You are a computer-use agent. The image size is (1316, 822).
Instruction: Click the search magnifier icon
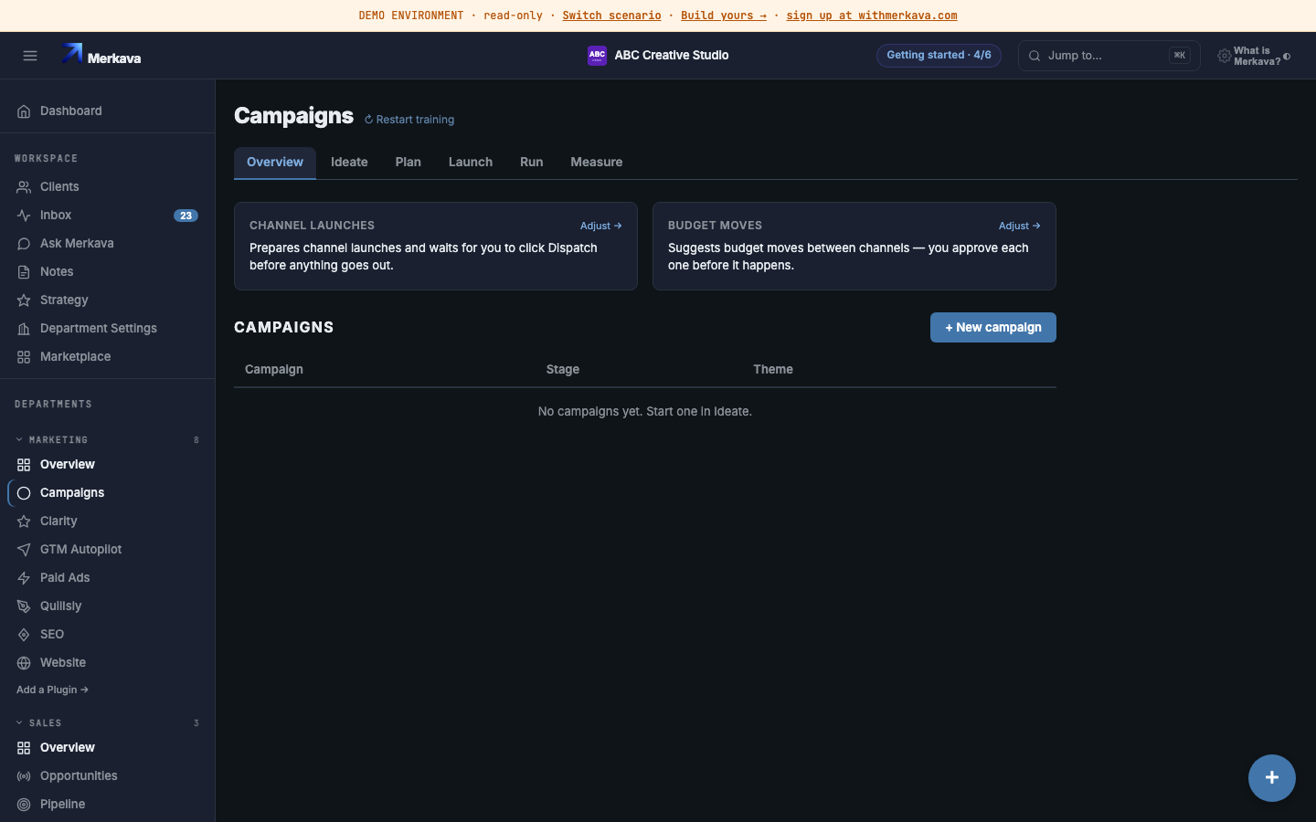(x=1035, y=56)
